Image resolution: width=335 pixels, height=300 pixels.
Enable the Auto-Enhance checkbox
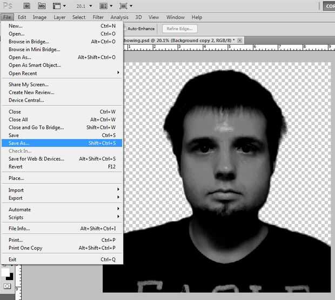coord(125,29)
